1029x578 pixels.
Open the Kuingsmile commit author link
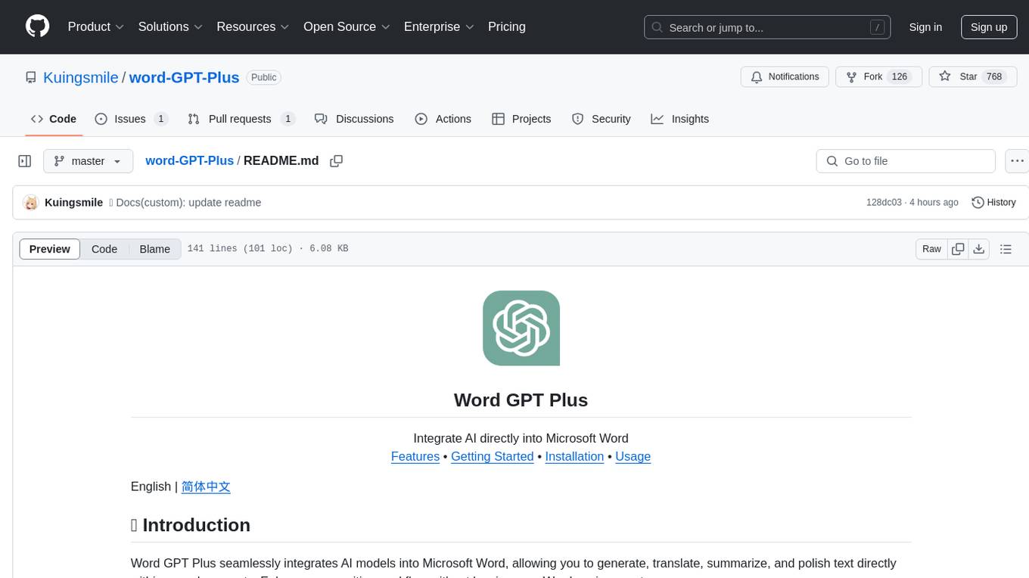tap(74, 203)
